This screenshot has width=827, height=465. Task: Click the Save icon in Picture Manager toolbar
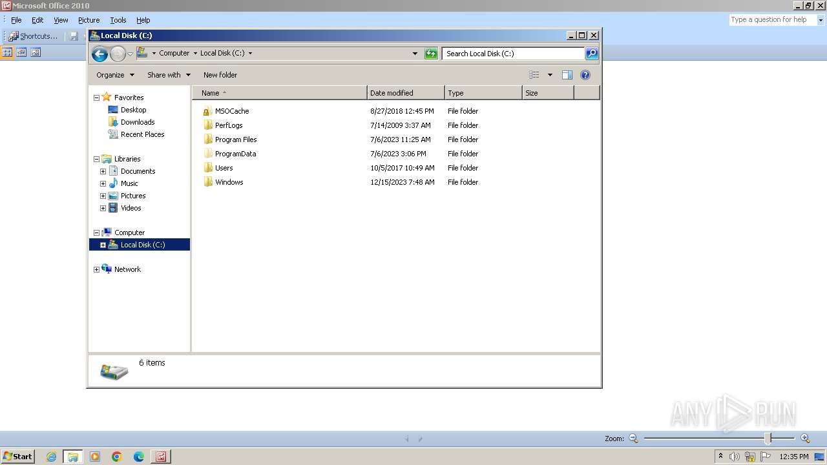74,36
